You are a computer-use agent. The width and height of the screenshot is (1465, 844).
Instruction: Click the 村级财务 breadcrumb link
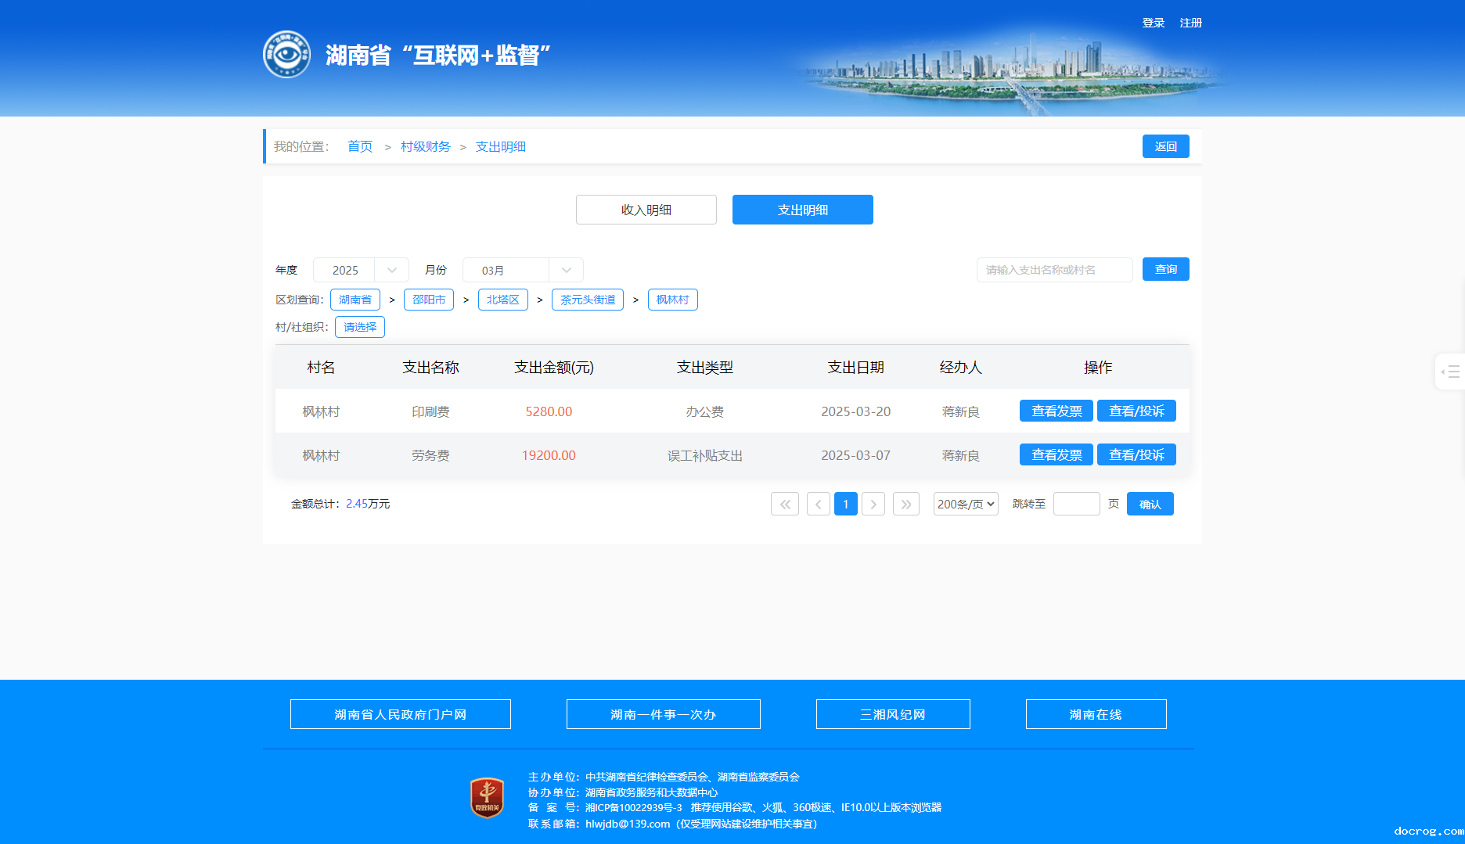click(425, 146)
